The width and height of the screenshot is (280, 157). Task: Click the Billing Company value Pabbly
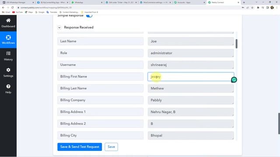[191, 100]
